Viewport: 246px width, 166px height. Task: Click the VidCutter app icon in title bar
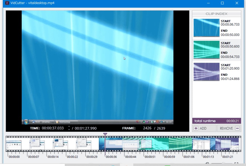tap(7, 3)
